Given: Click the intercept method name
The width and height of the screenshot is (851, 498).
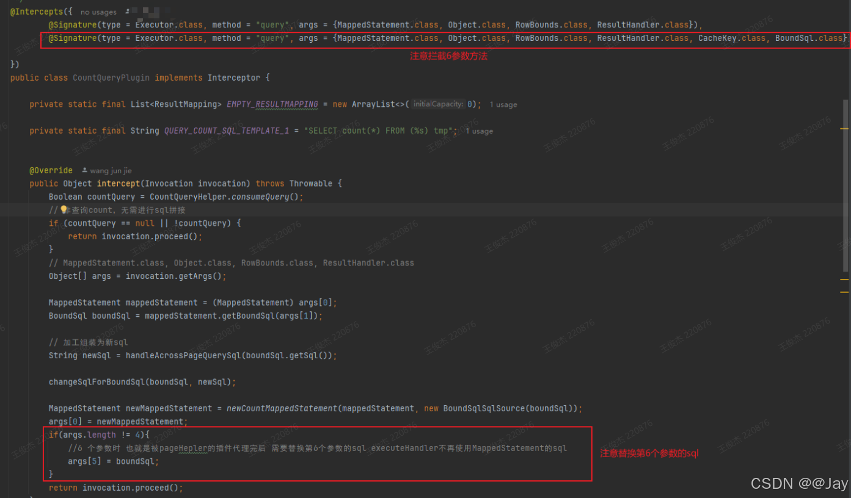Looking at the screenshot, I should point(119,184).
